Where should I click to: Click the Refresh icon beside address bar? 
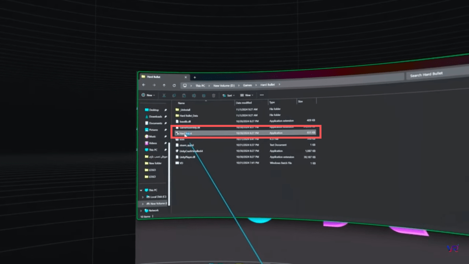pos(174,85)
